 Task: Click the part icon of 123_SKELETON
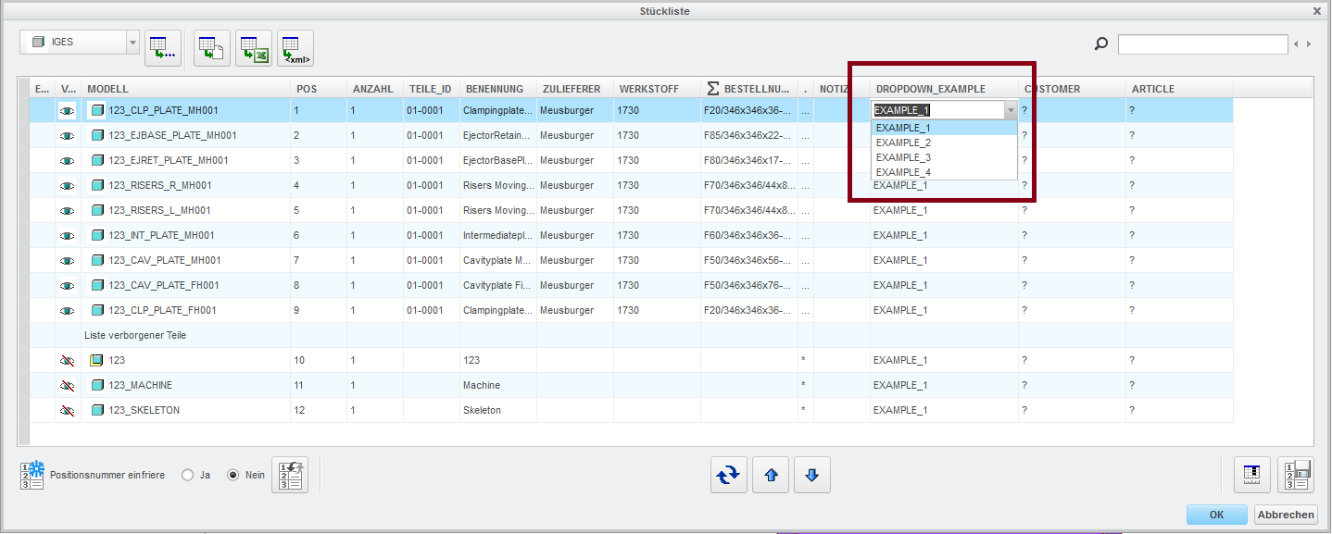[x=97, y=410]
